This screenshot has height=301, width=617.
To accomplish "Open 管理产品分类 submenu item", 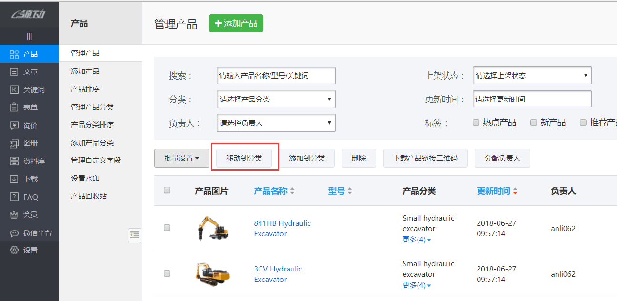I will tap(92, 107).
